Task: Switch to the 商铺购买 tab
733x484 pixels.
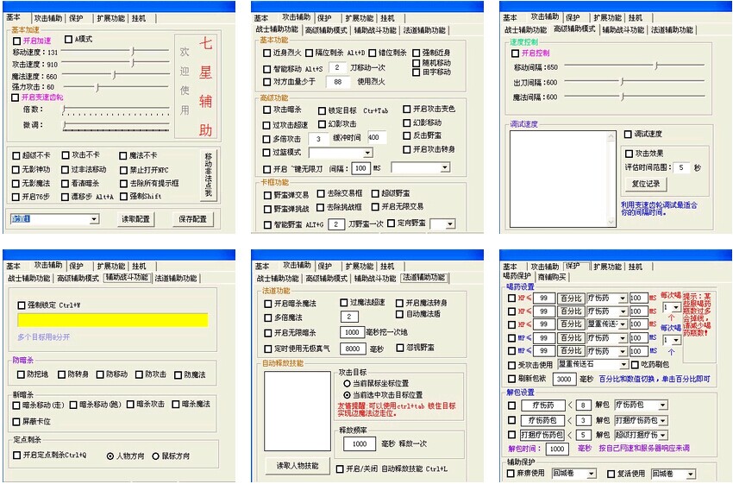Action: [x=552, y=277]
